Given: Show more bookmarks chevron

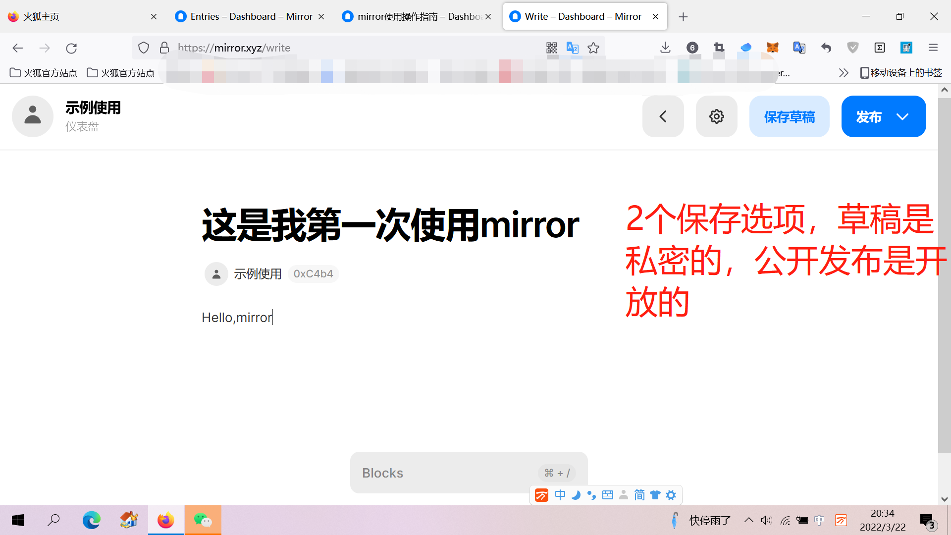Looking at the screenshot, I should coord(844,73).
